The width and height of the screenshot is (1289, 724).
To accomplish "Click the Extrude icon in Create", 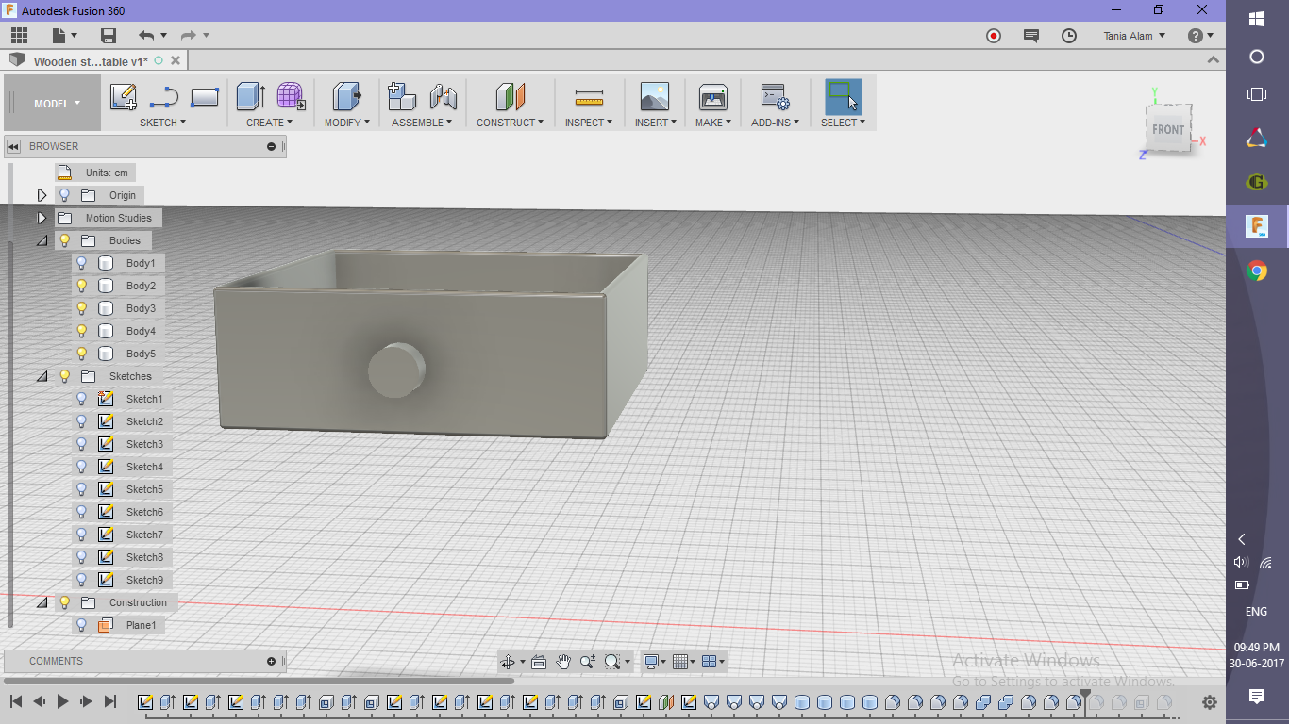I will pos(250,97).
